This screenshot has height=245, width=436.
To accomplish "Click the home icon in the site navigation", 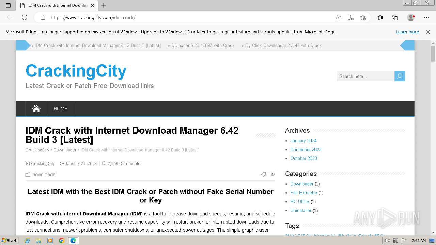I will (x=36, y=109).
